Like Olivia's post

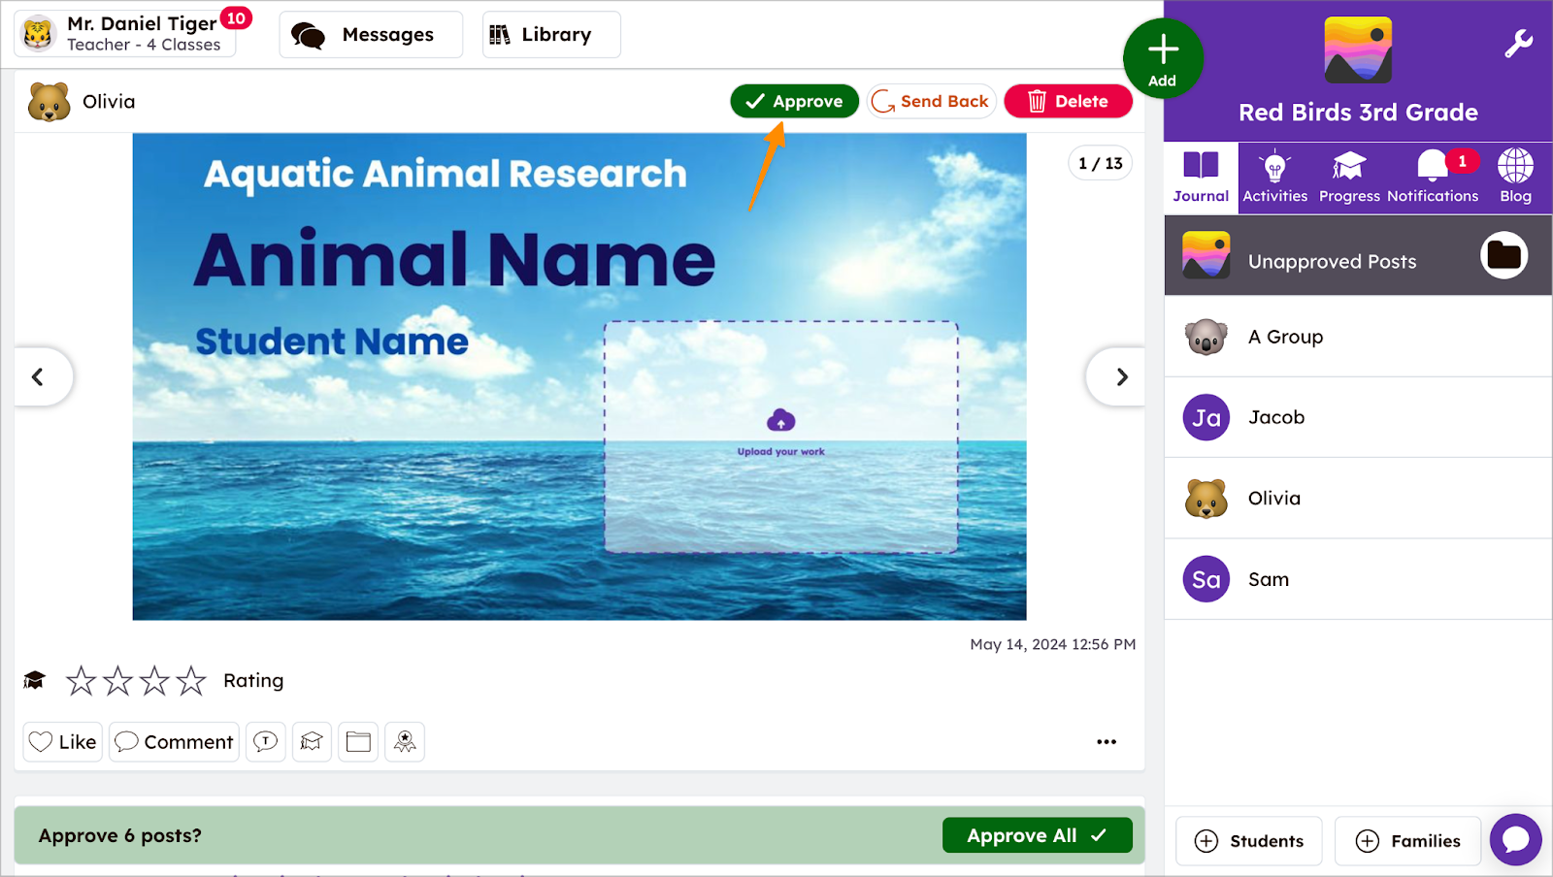pos(61,741)
